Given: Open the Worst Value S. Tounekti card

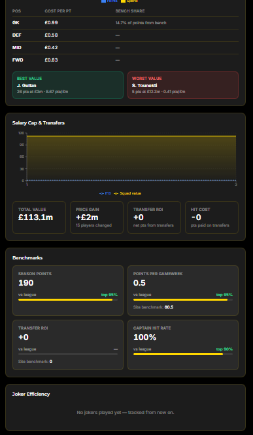Looking at the screenshot, I should tap(183, 85).
